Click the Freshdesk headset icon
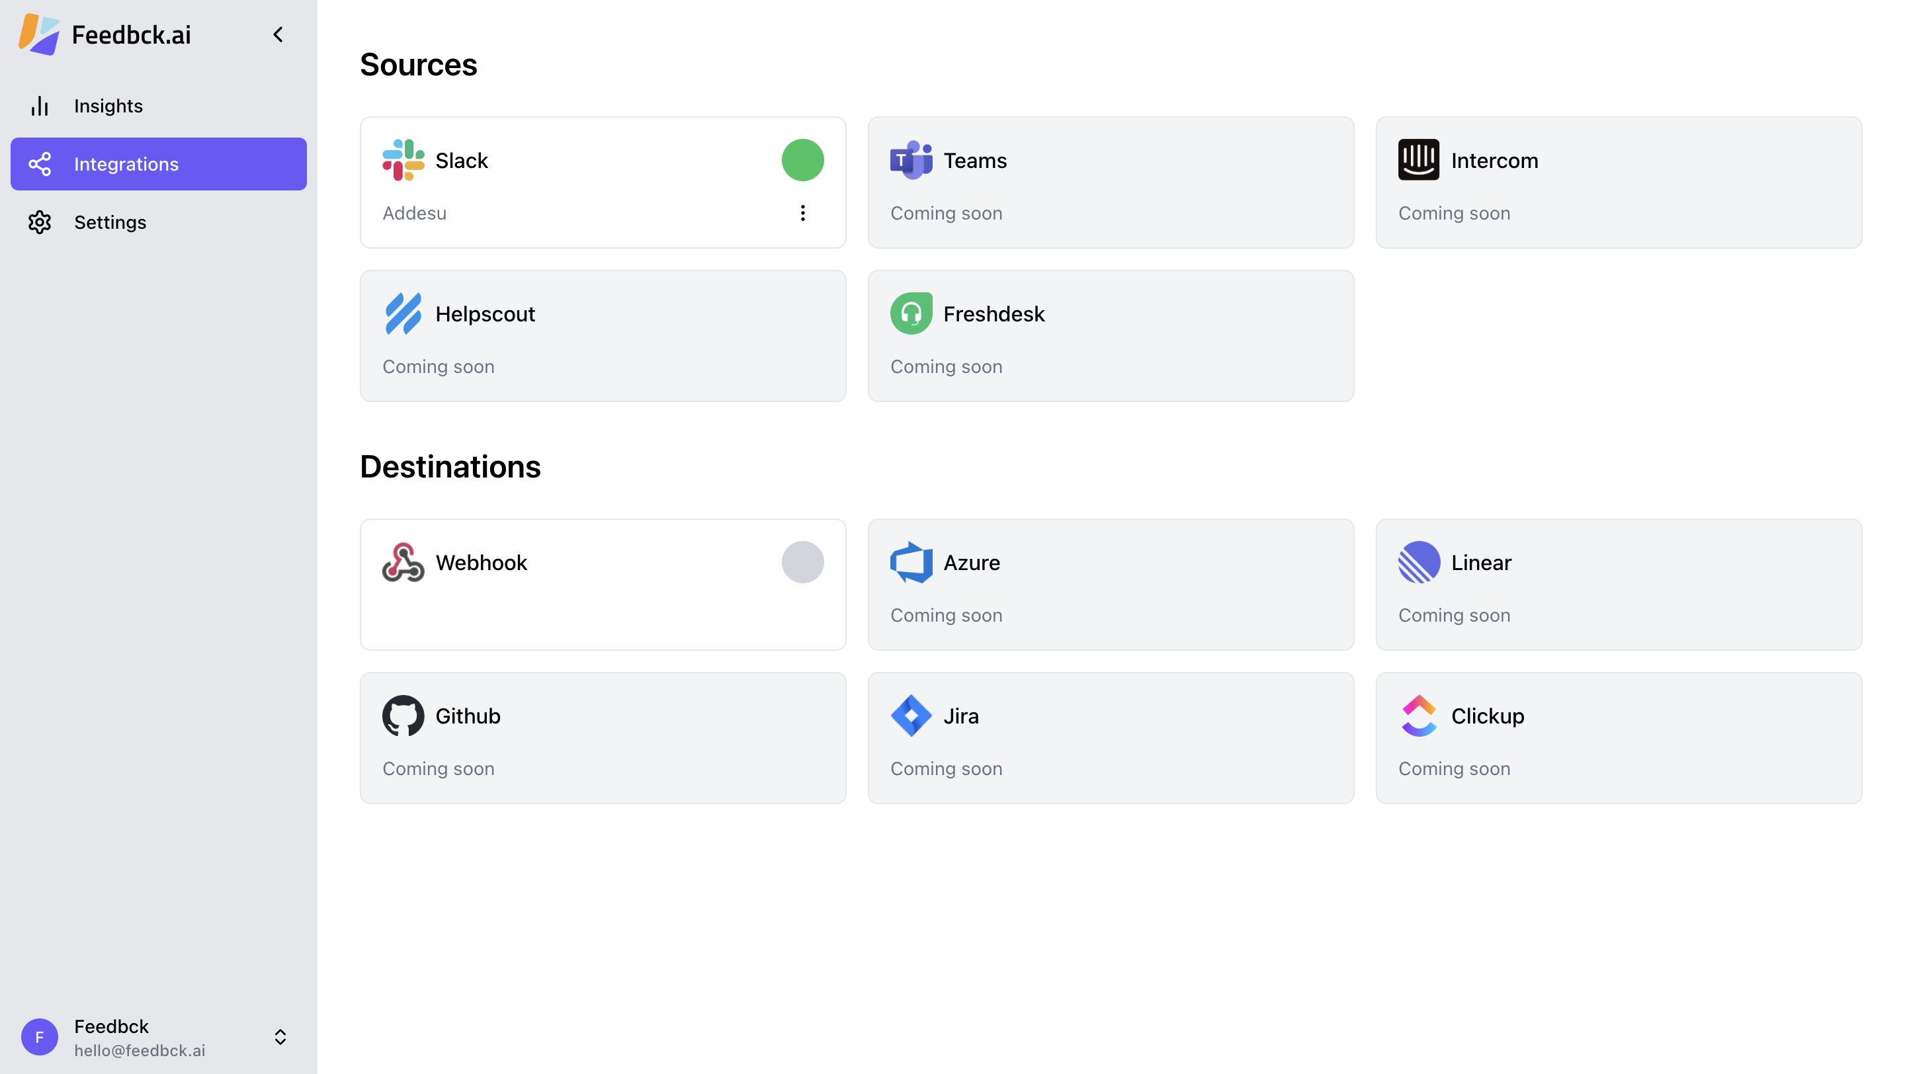1905x1074 pixels. [x=910, y=313]
